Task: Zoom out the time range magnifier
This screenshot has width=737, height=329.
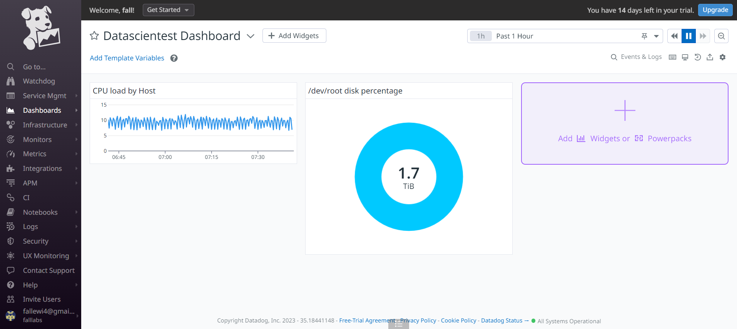Action: [x=721, y=36]
